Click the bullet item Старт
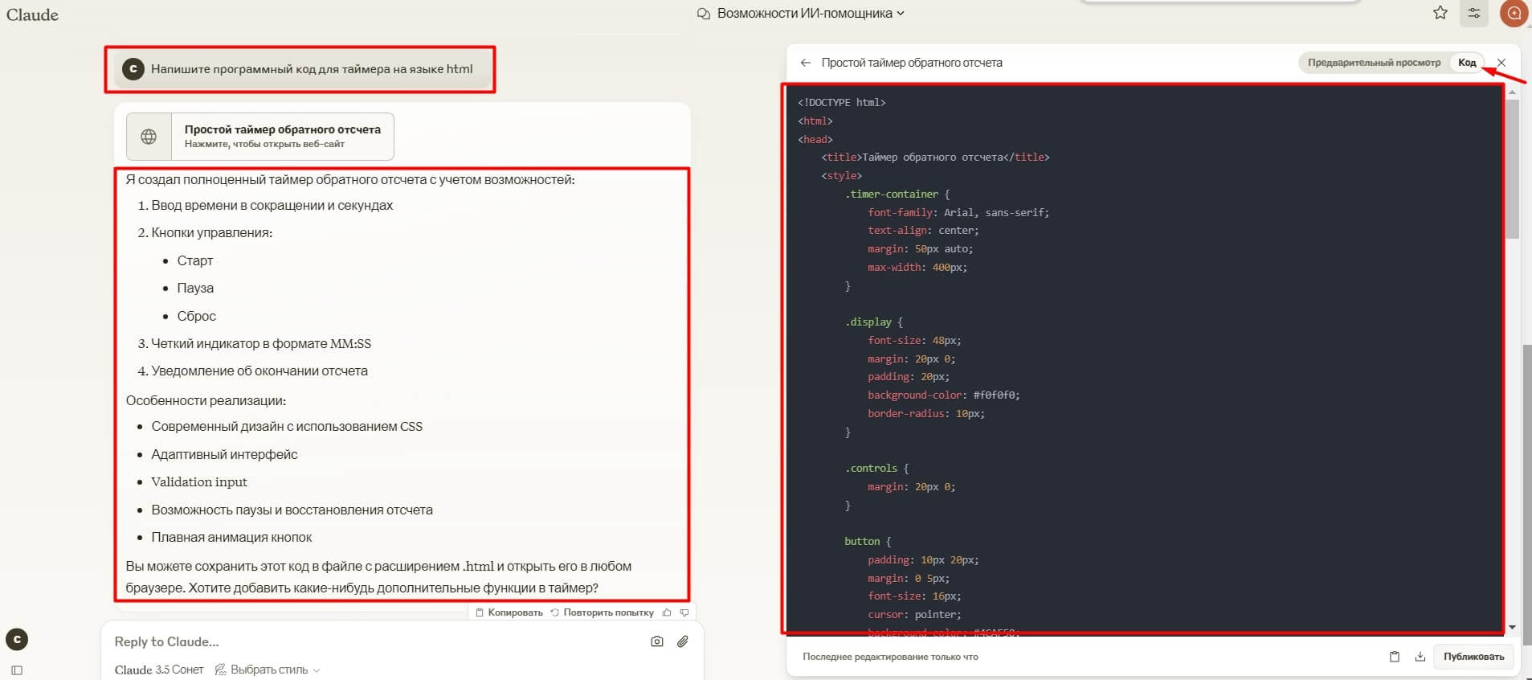 tap(195, 260)
